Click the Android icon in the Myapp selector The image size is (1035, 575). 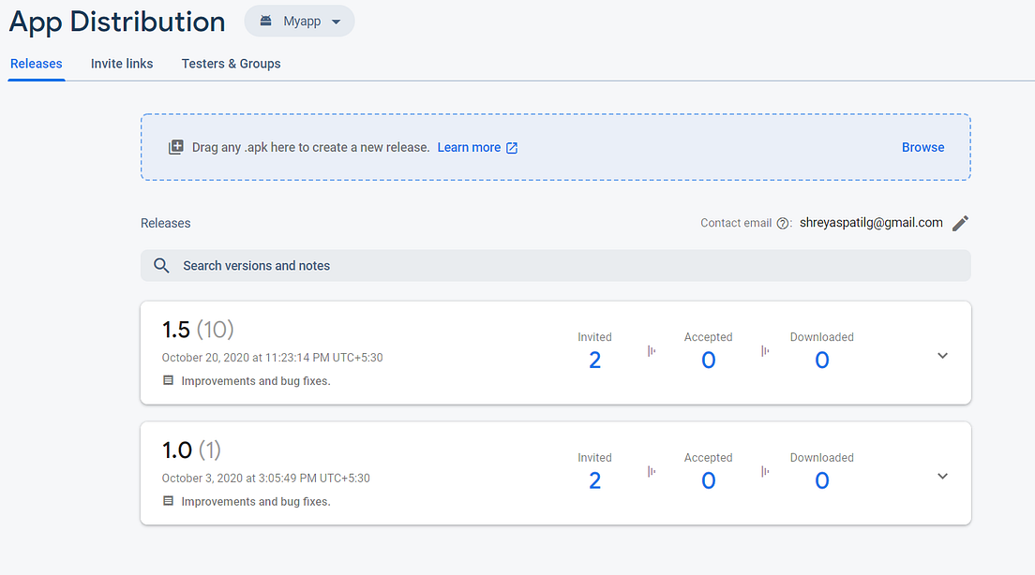pos(267,22)
